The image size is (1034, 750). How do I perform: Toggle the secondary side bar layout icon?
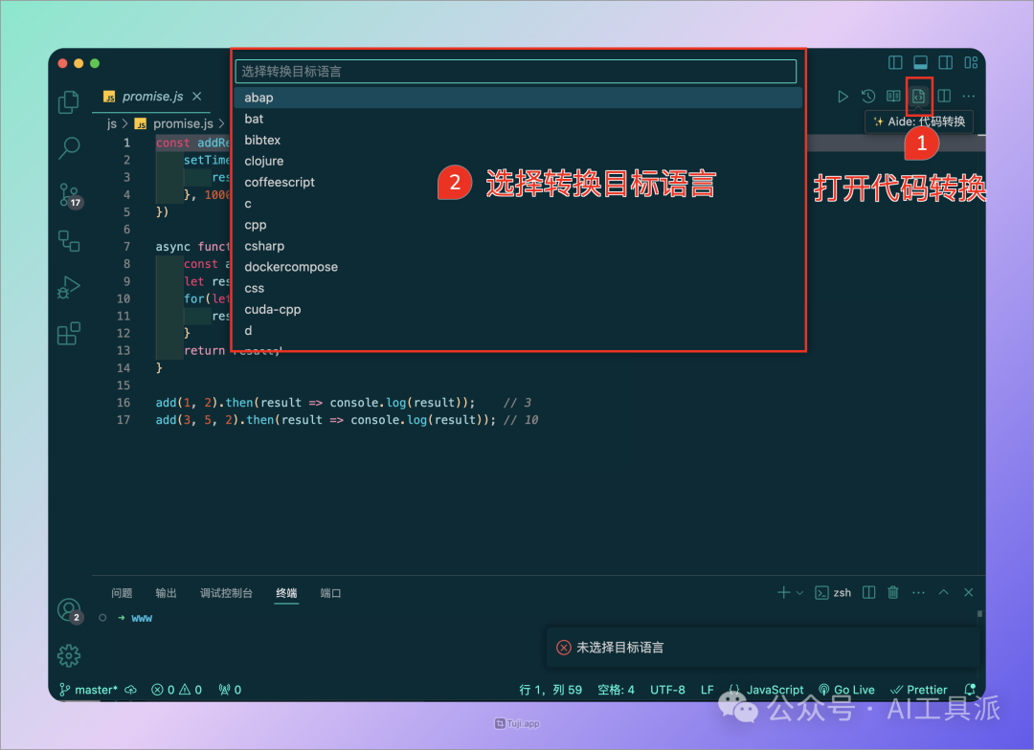[x=946, y=62]
